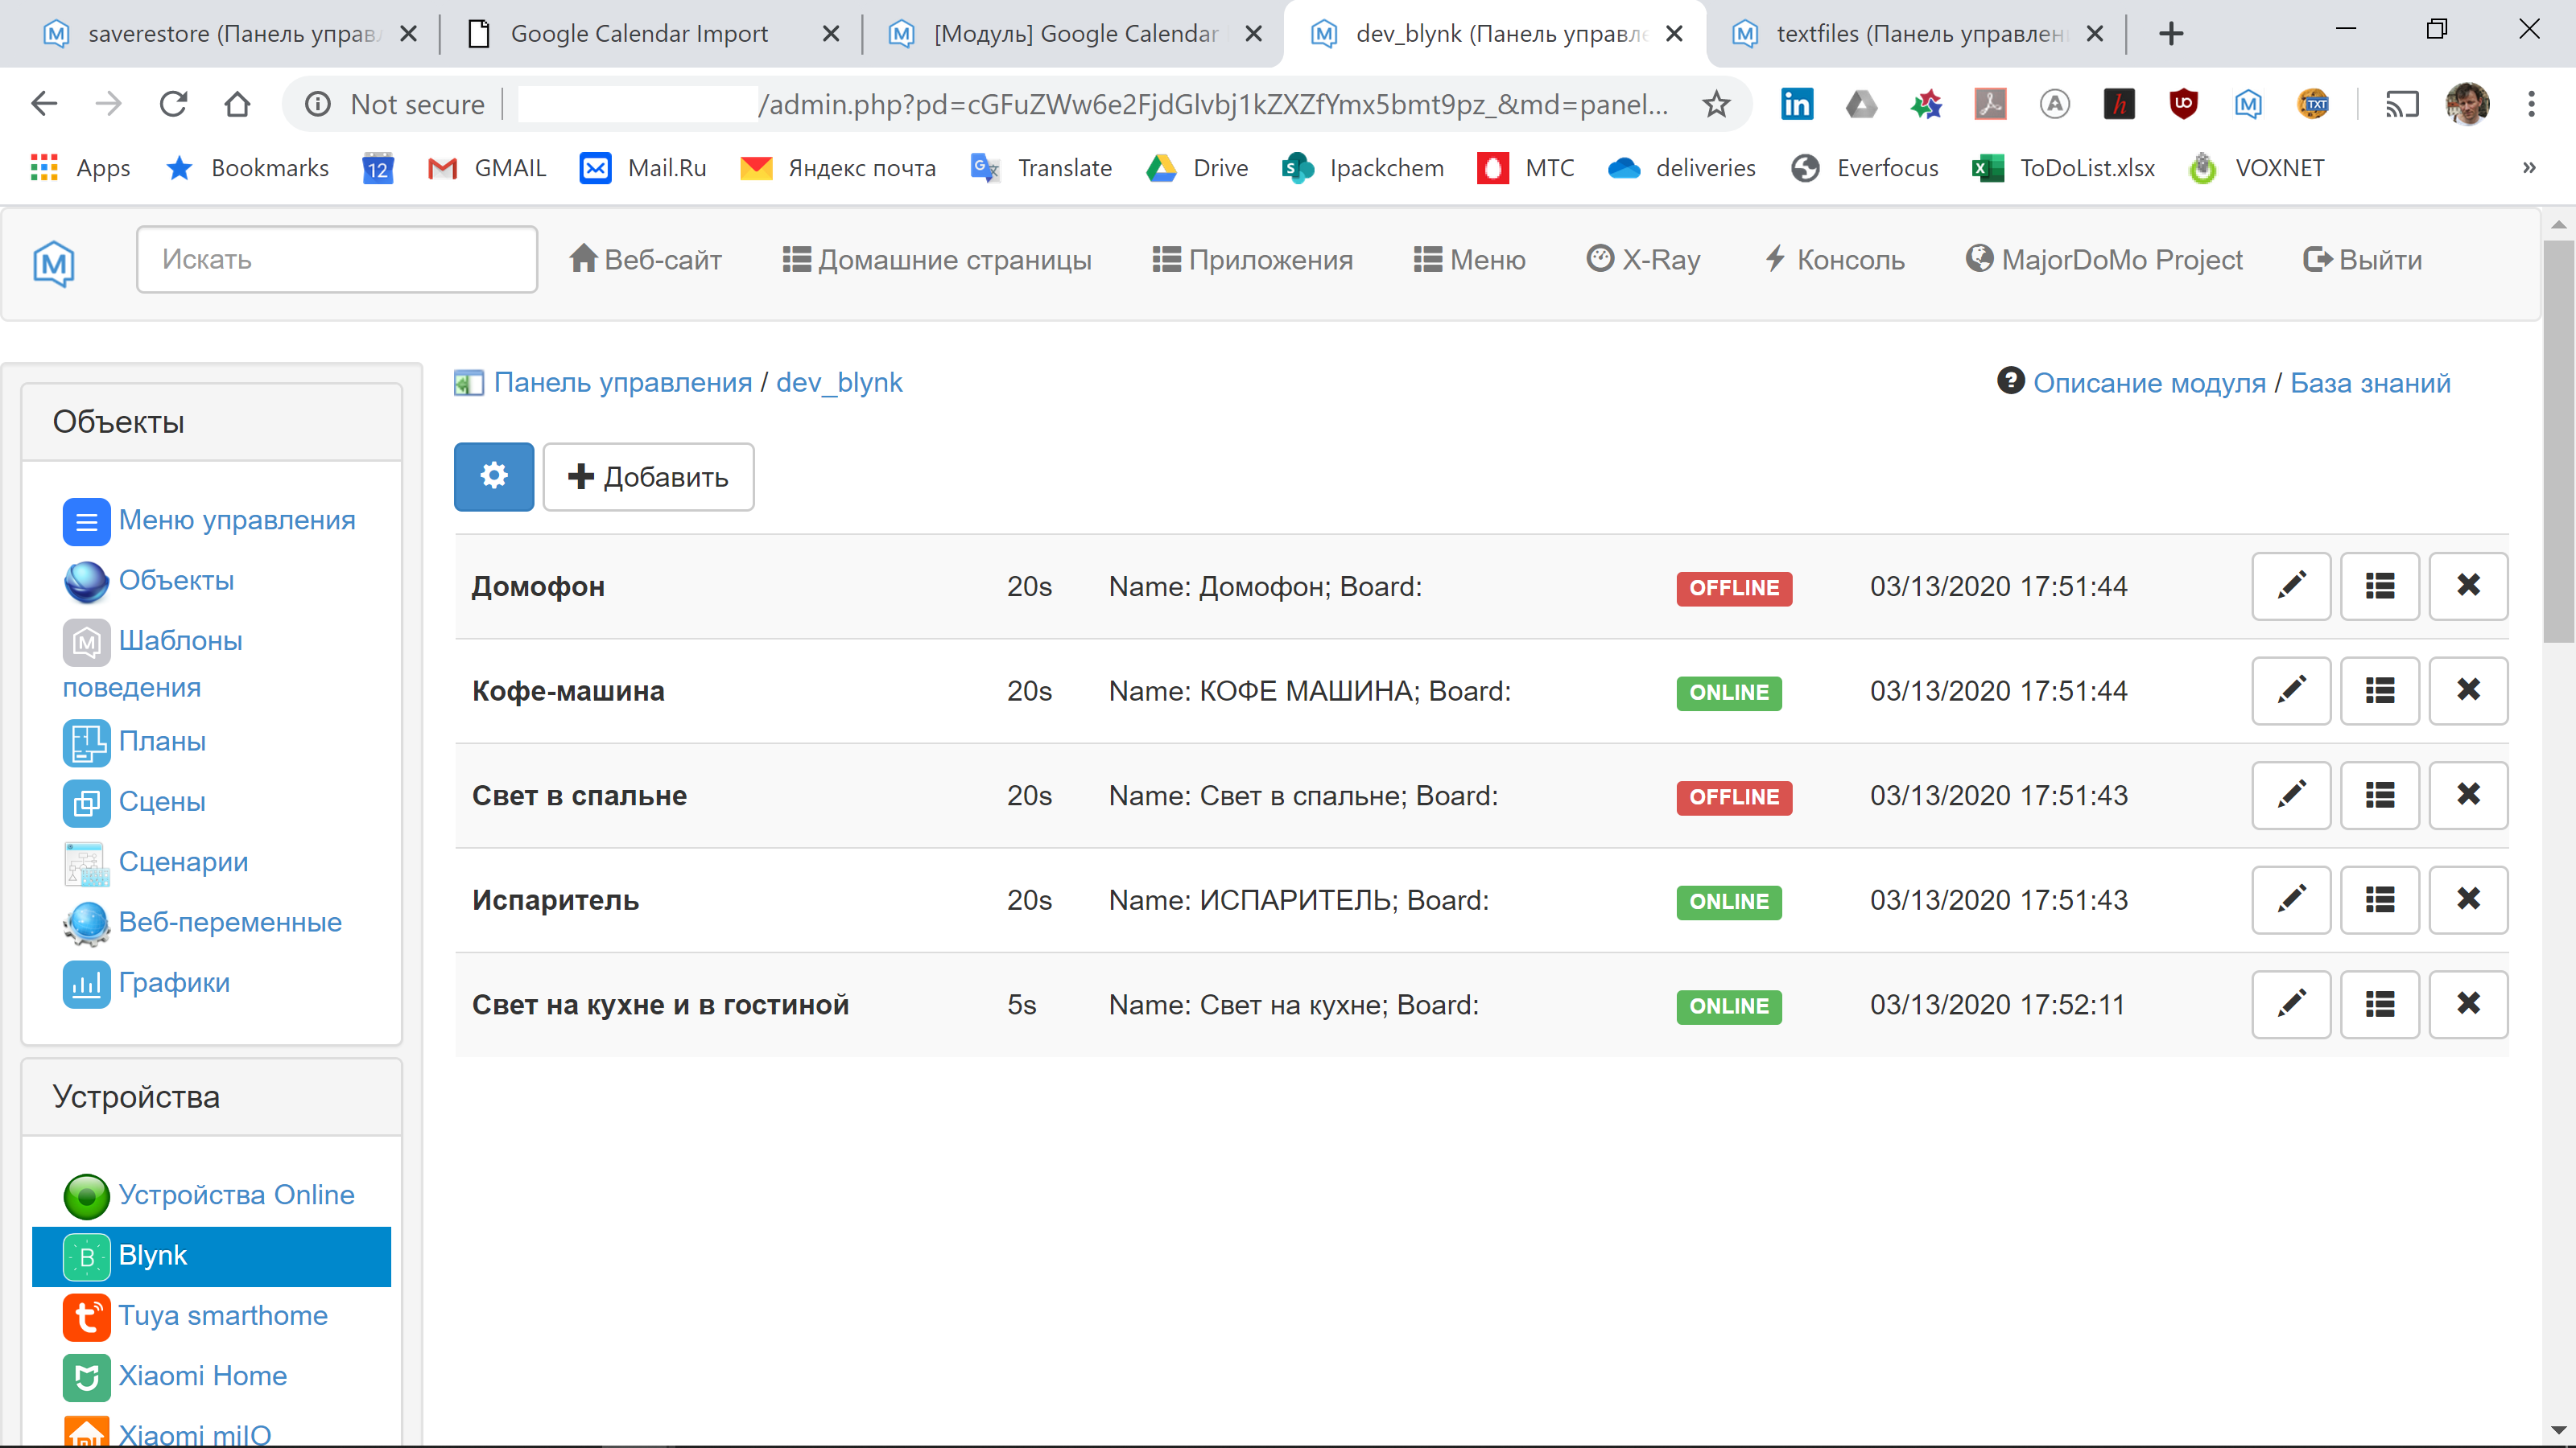
Task: Open the Приложения menu
Action: click(1252, 260)
